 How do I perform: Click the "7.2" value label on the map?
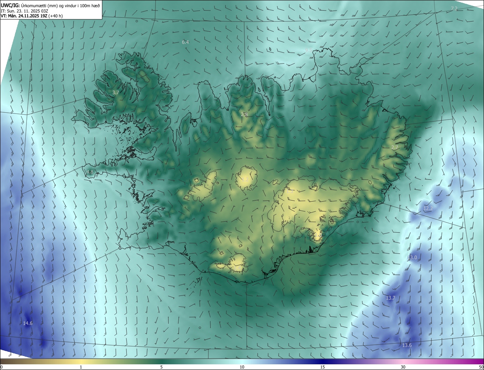[x=454, y=8]
